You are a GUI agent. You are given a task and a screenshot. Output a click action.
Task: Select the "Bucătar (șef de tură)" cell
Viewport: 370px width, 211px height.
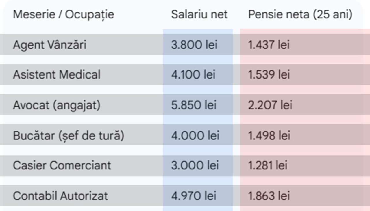pyautogui.click(x=69, y=135)
